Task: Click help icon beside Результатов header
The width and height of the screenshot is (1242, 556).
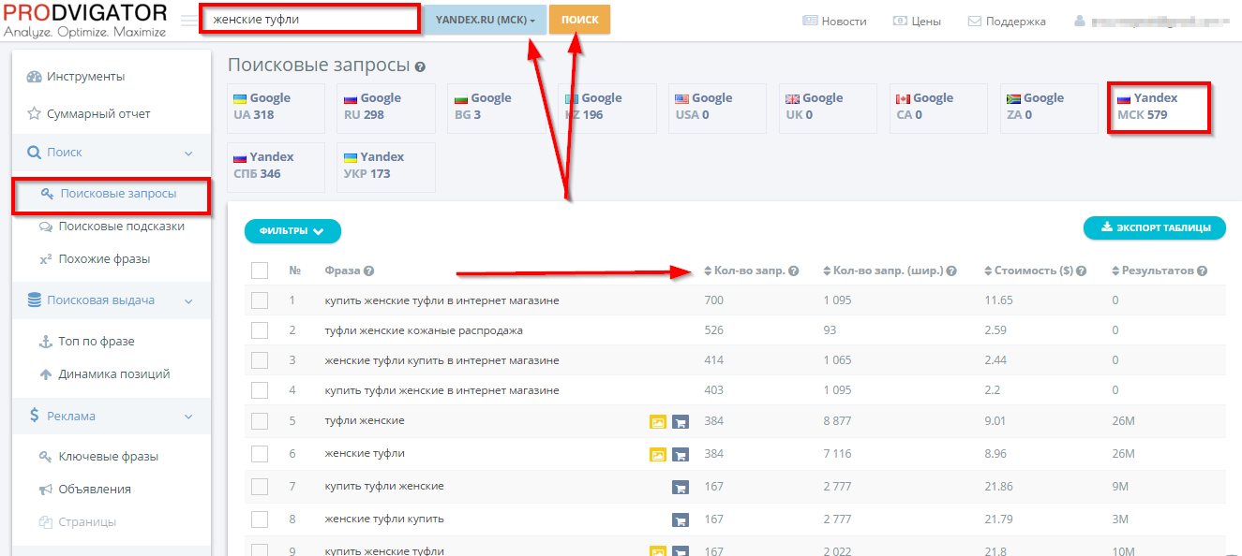Action: [1204, 271]
